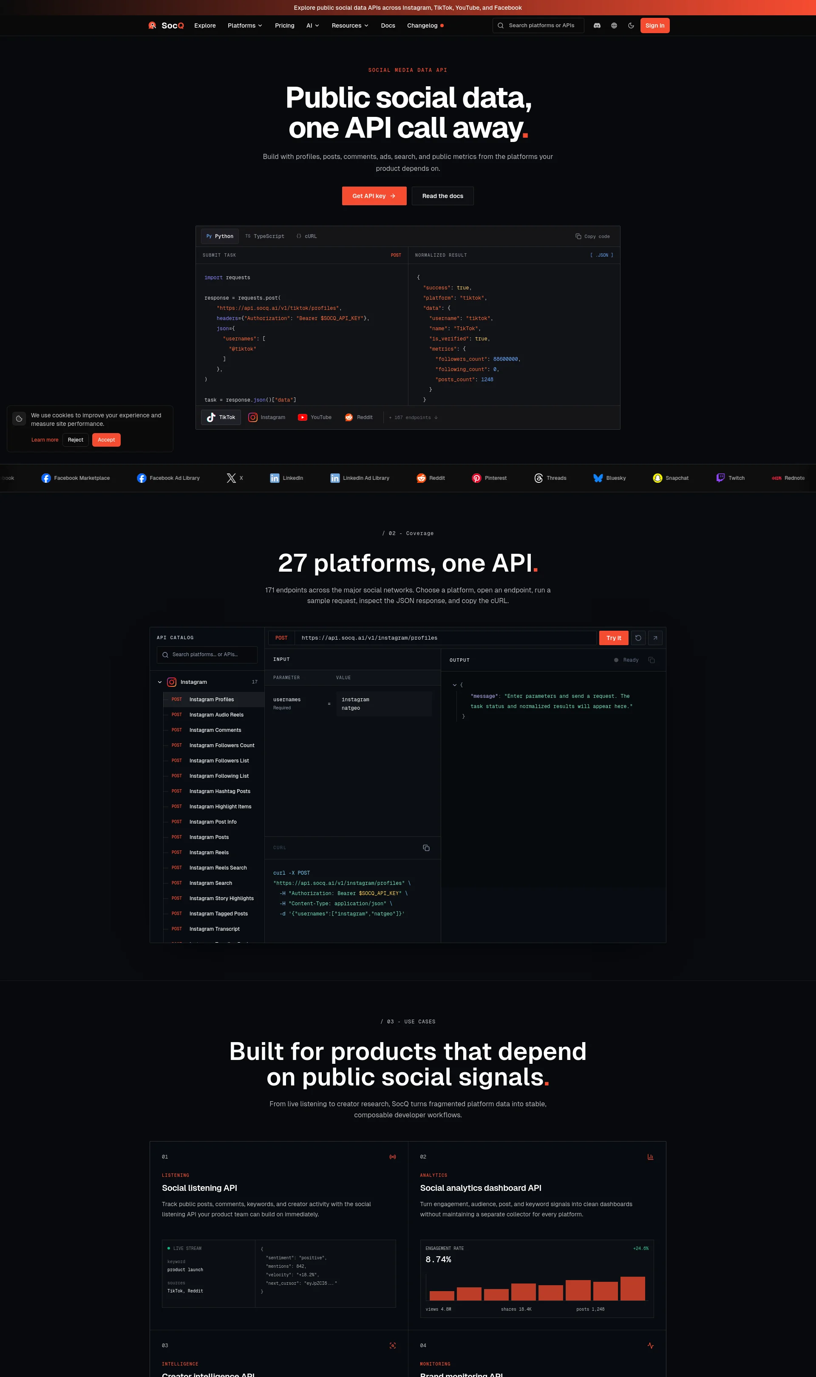Open Snapchat in the platform strip
This screenshot has width=816, height=1377.
pyautogui.click(x=670, y=478)
